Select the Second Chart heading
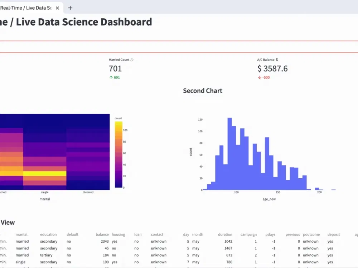The width and height of the screenshot is (358, 268). [203, 91]
